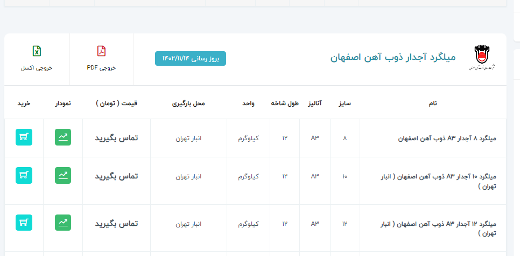The image size is (520, 256).
Task: Click the 'قیمت ( تومان )' column header
Action: click(x=116, y=103)
